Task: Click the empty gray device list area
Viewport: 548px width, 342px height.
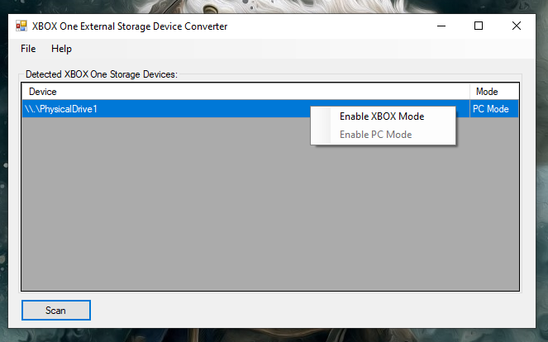Action: click(x=248, y=215)
